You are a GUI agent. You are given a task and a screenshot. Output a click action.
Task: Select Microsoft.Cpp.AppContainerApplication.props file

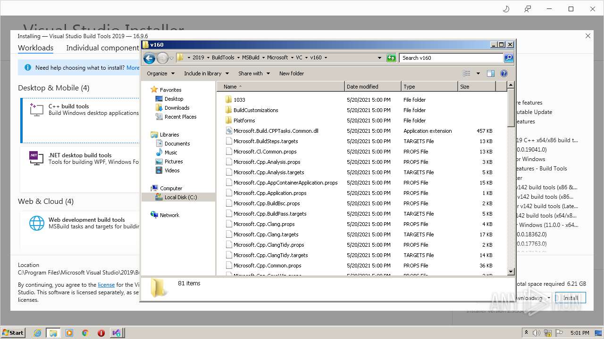285,183
